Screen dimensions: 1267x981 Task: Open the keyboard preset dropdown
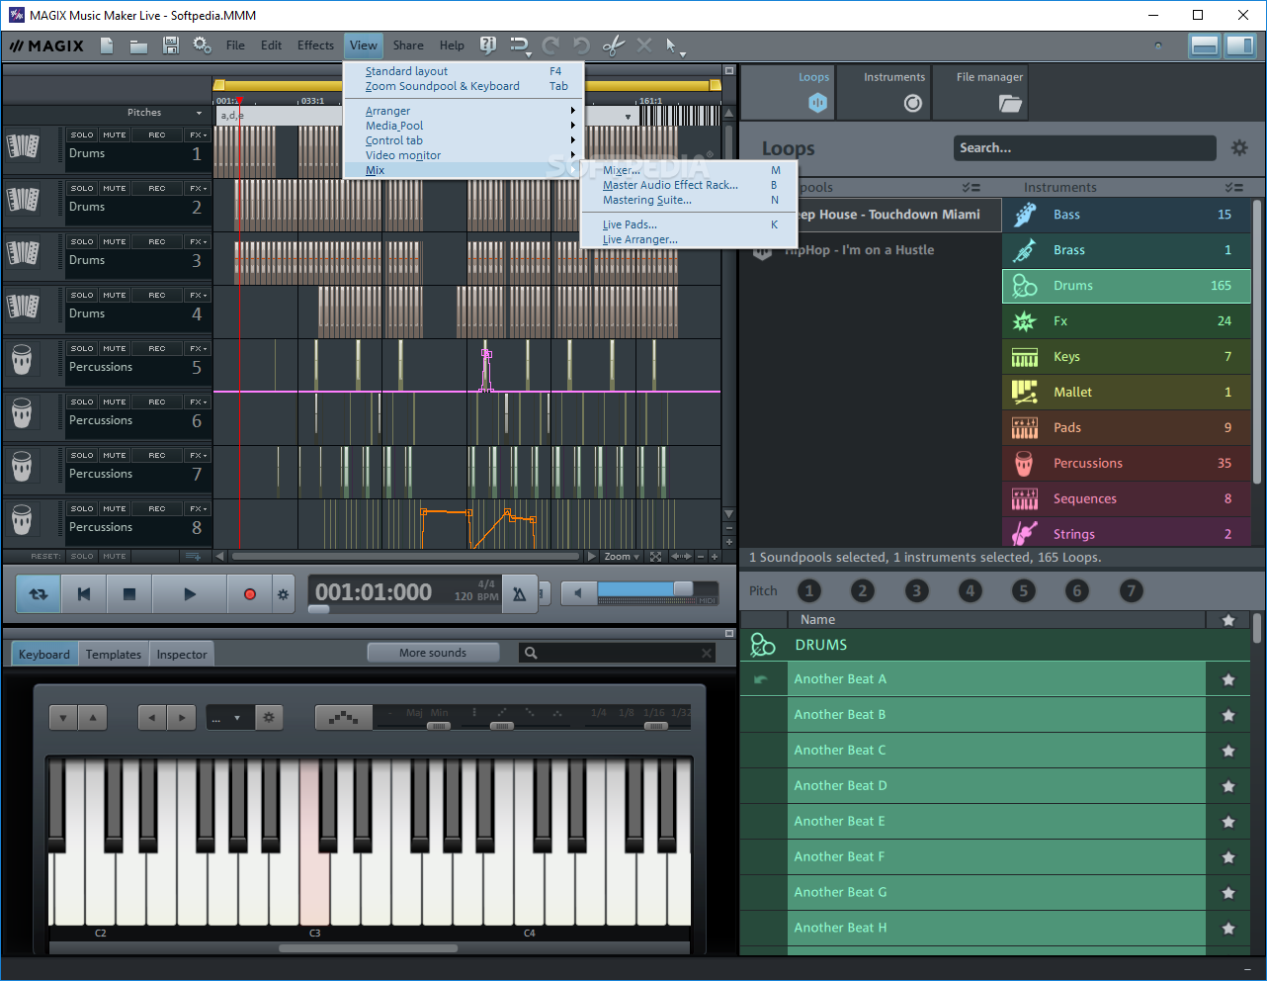[x=229, y=718]
